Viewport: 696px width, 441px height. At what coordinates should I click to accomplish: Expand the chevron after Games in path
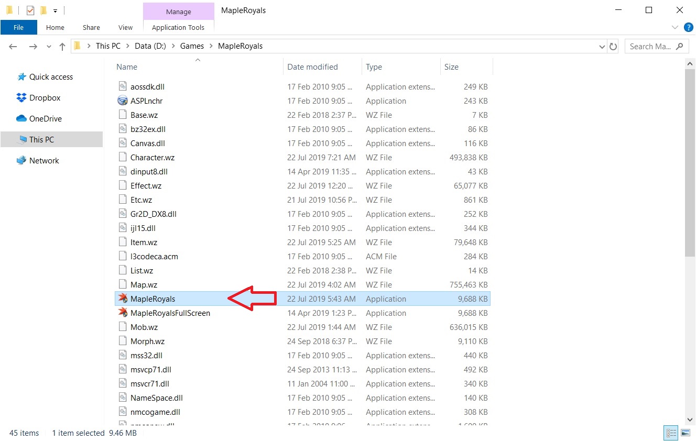coord(211,46)
